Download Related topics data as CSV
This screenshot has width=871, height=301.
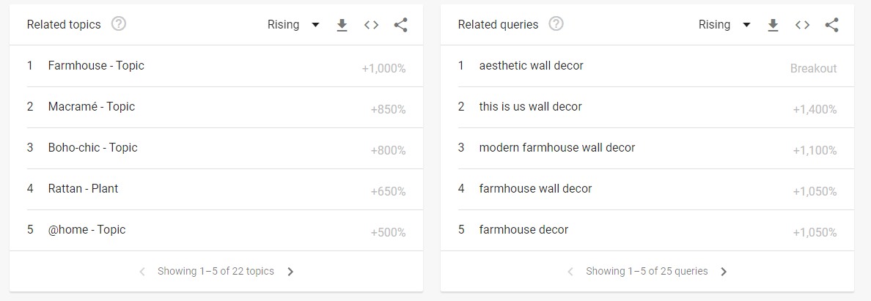342,25
